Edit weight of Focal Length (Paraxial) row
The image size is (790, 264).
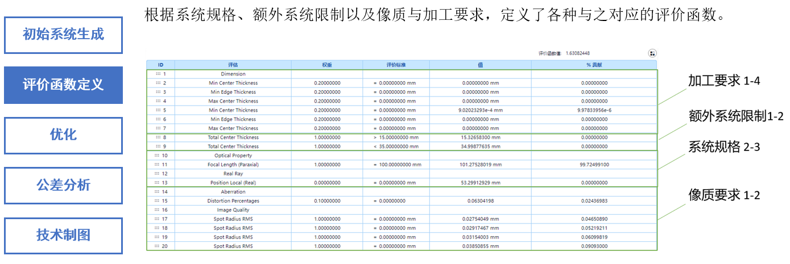(327, 165)
